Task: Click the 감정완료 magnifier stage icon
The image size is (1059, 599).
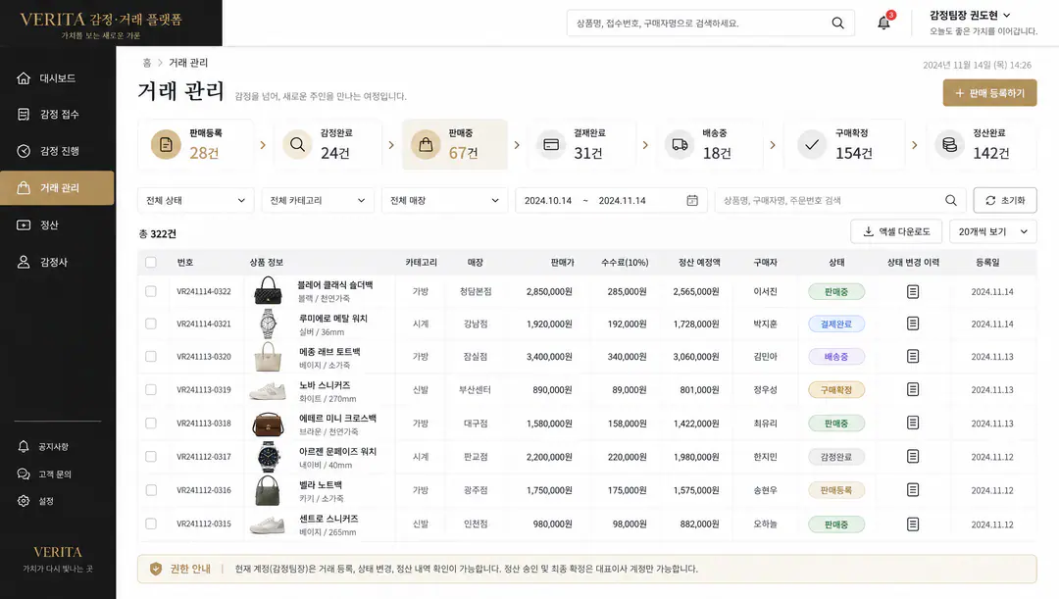Action: coord(297,144)
